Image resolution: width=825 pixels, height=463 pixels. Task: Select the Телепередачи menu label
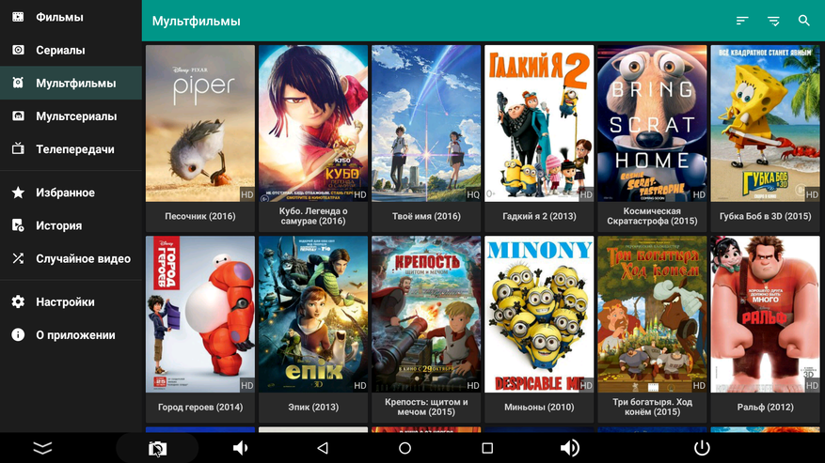tap(75, 149)
